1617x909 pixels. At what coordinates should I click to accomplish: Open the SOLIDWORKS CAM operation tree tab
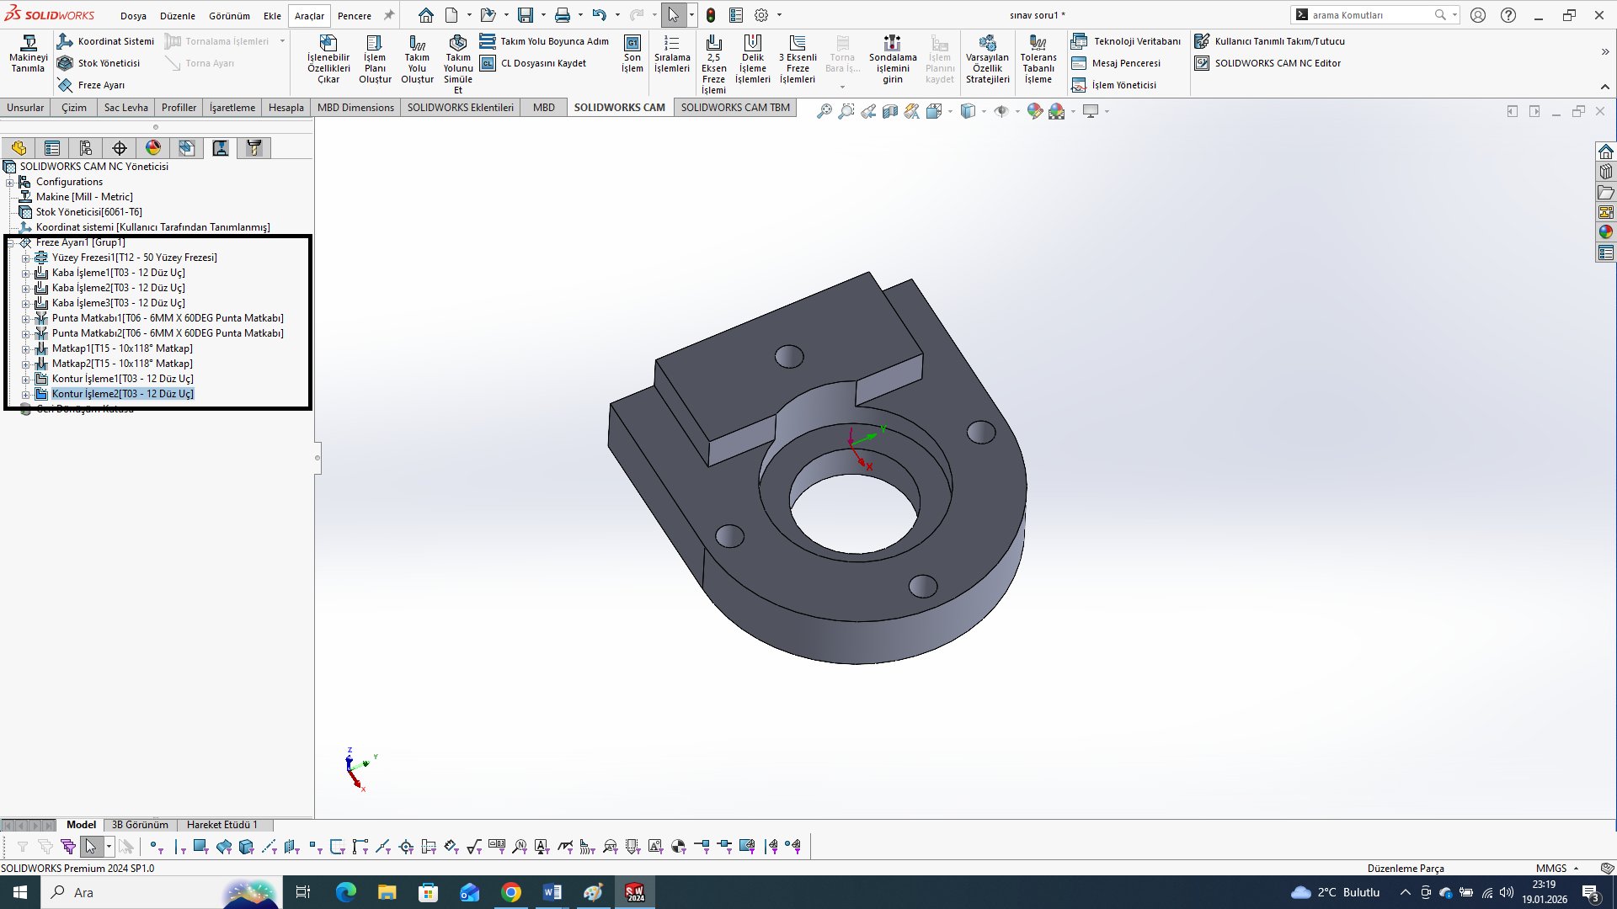[x=220, y=148]
